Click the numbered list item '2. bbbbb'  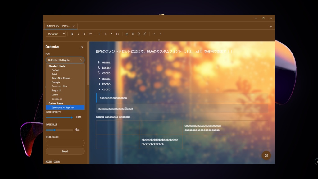[x=104, y=68]
